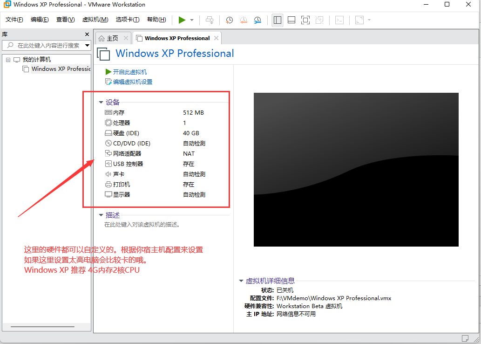Toggle full screen console mode
The width and height of the screenshot is (481, 344).
[x=305, y=20]
